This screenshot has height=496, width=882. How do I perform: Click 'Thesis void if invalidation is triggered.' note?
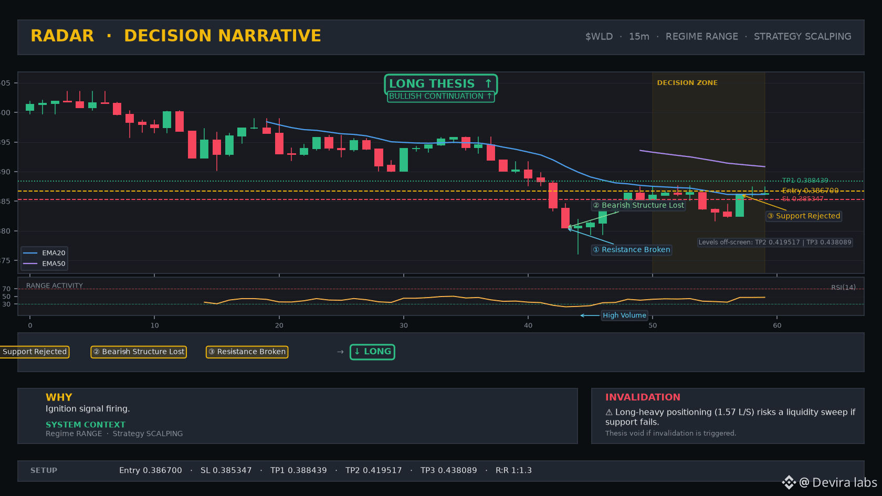click(670, 433)
